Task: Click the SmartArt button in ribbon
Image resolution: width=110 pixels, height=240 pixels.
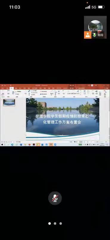Action: [34, 93]
